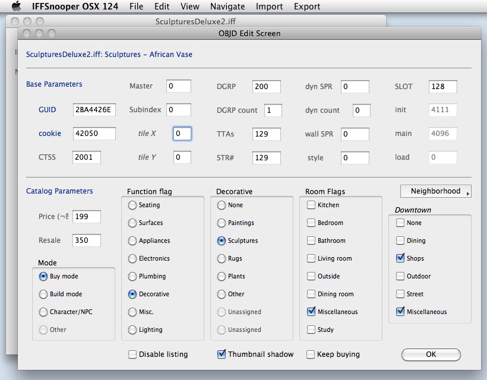Open the Import menu
Screen dimensions: 487x380
[269, 7]
